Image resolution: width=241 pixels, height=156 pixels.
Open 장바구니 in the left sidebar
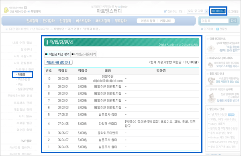27,50
